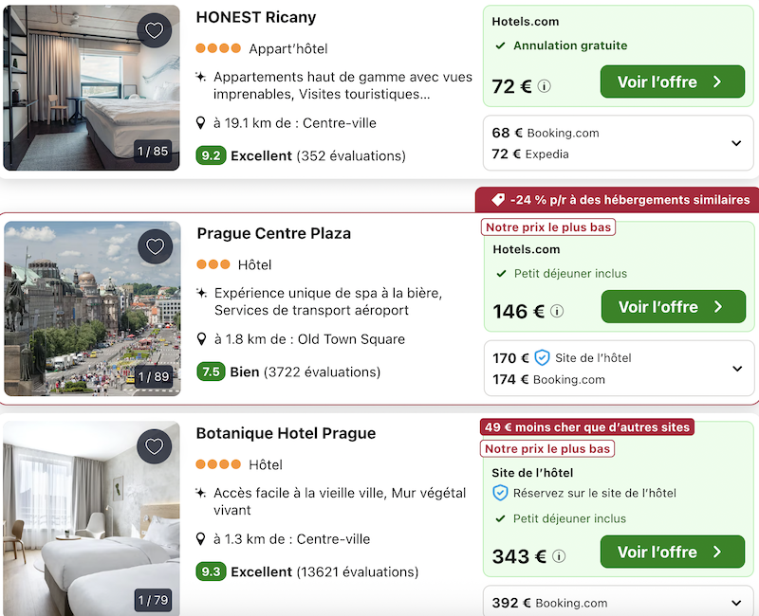This screenshot has width=759, height=616.
Task: Click location pin near Old Town Square
Action: (201, 339)
